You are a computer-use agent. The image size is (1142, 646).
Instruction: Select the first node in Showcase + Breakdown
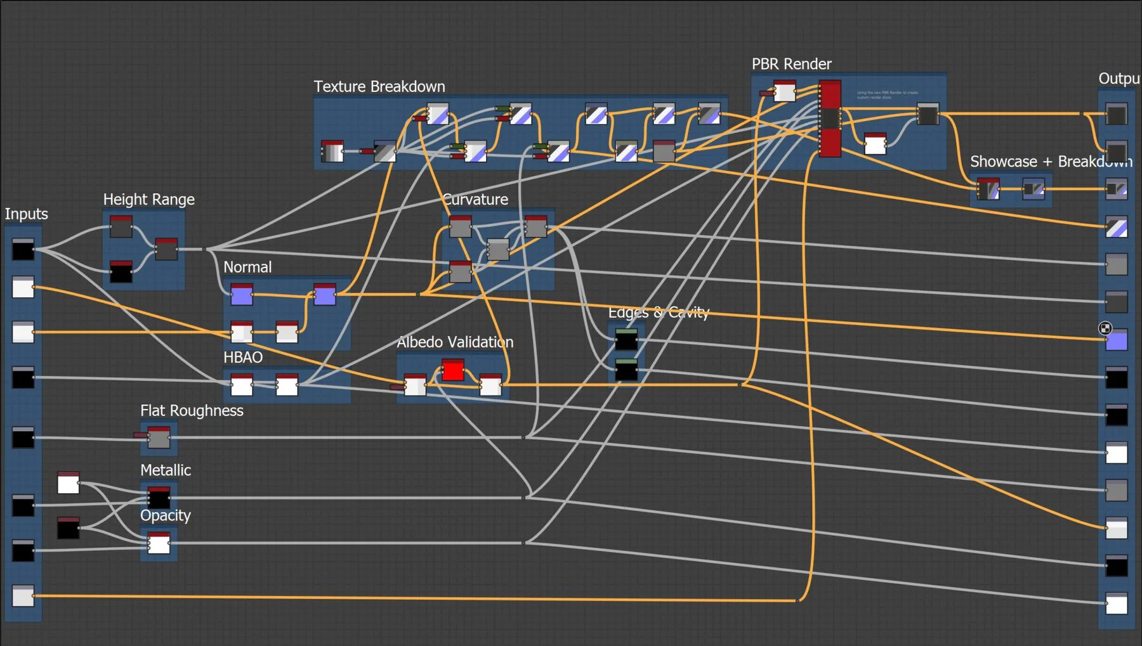coord(988,189)
